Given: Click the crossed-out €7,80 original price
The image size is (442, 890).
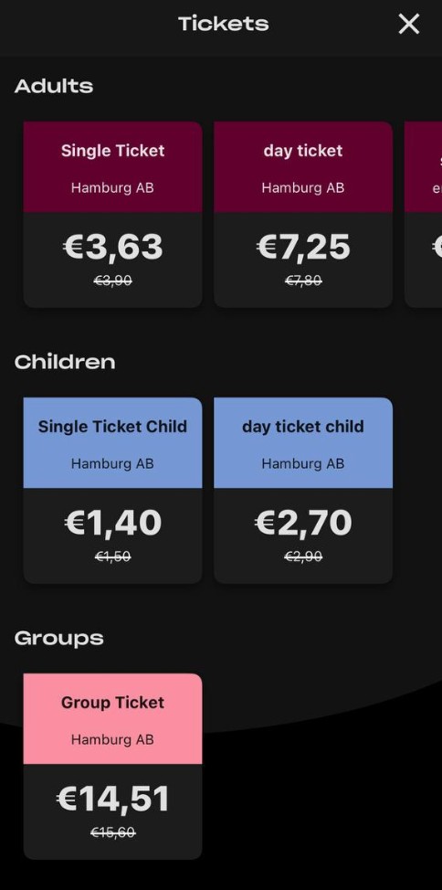Looking at the screenshot, I should tap(303, 281).
